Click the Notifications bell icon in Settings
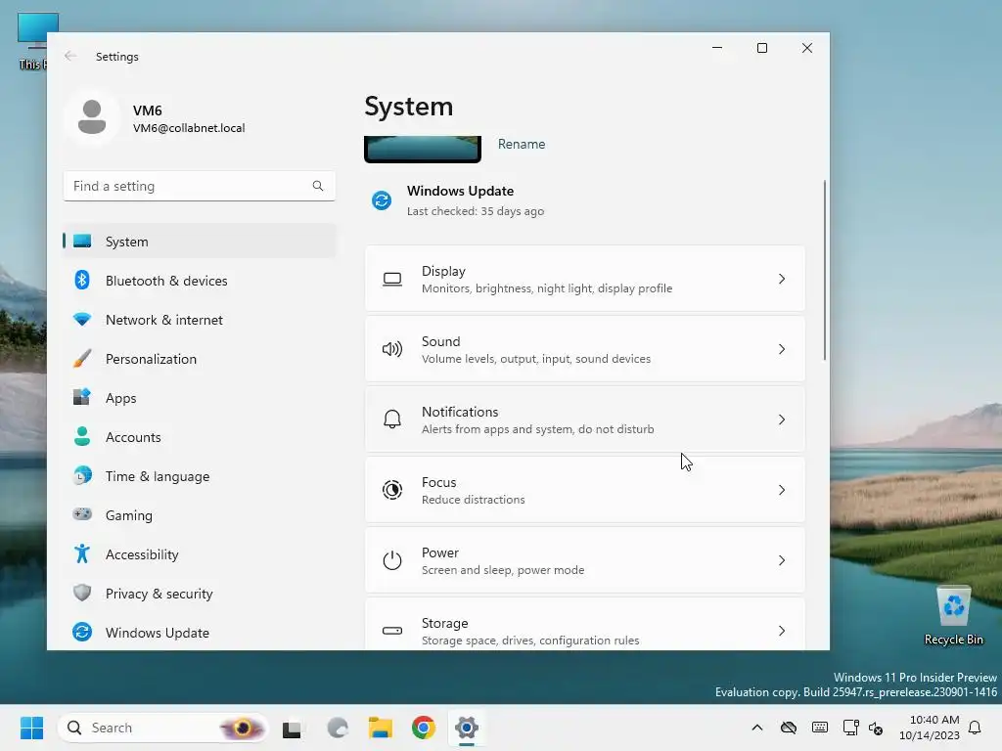Image resolution: width=1002 pixels, height=751 pixels. pyautogui.click(x=392, y=419)
